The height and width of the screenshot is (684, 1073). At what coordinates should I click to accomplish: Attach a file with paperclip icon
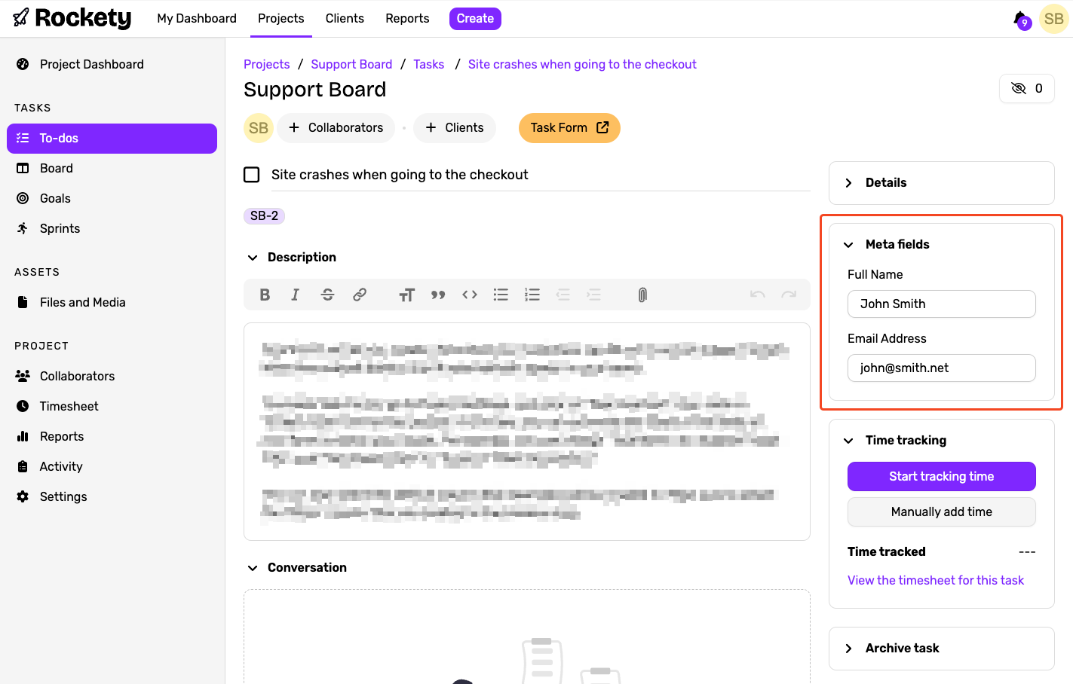(642, 295)
